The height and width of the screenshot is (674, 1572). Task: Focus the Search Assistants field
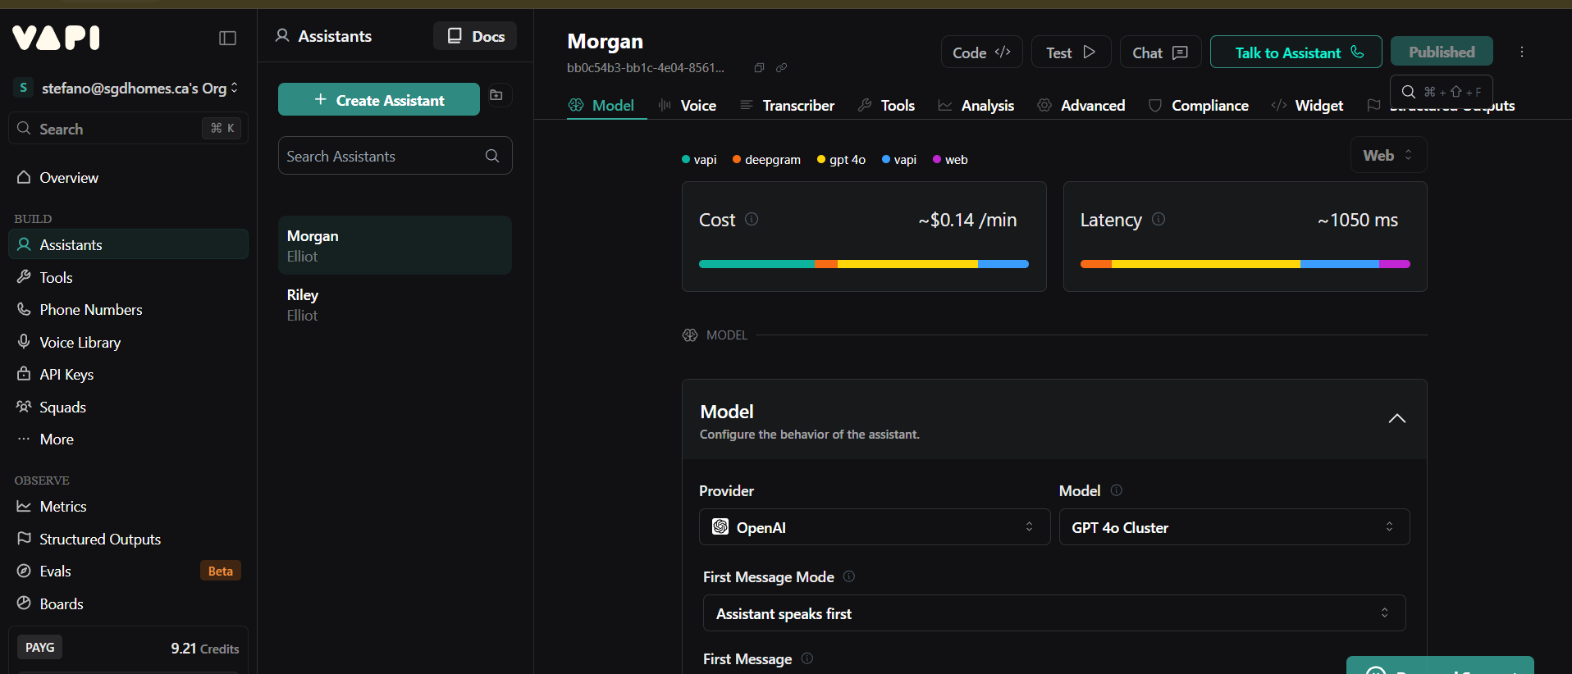pos(395,156)
